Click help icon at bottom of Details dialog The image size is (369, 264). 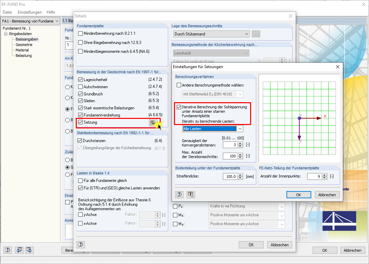(81, 245)
